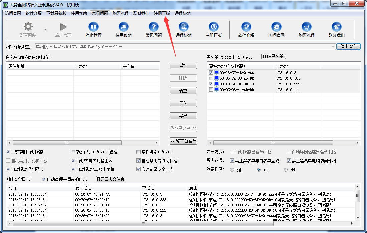Open the 下载最新版 menu item

tap(56, 13)
